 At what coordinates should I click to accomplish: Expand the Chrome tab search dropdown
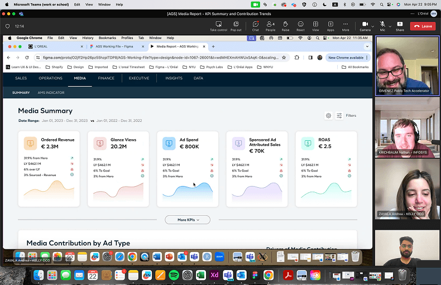[367, 46]
